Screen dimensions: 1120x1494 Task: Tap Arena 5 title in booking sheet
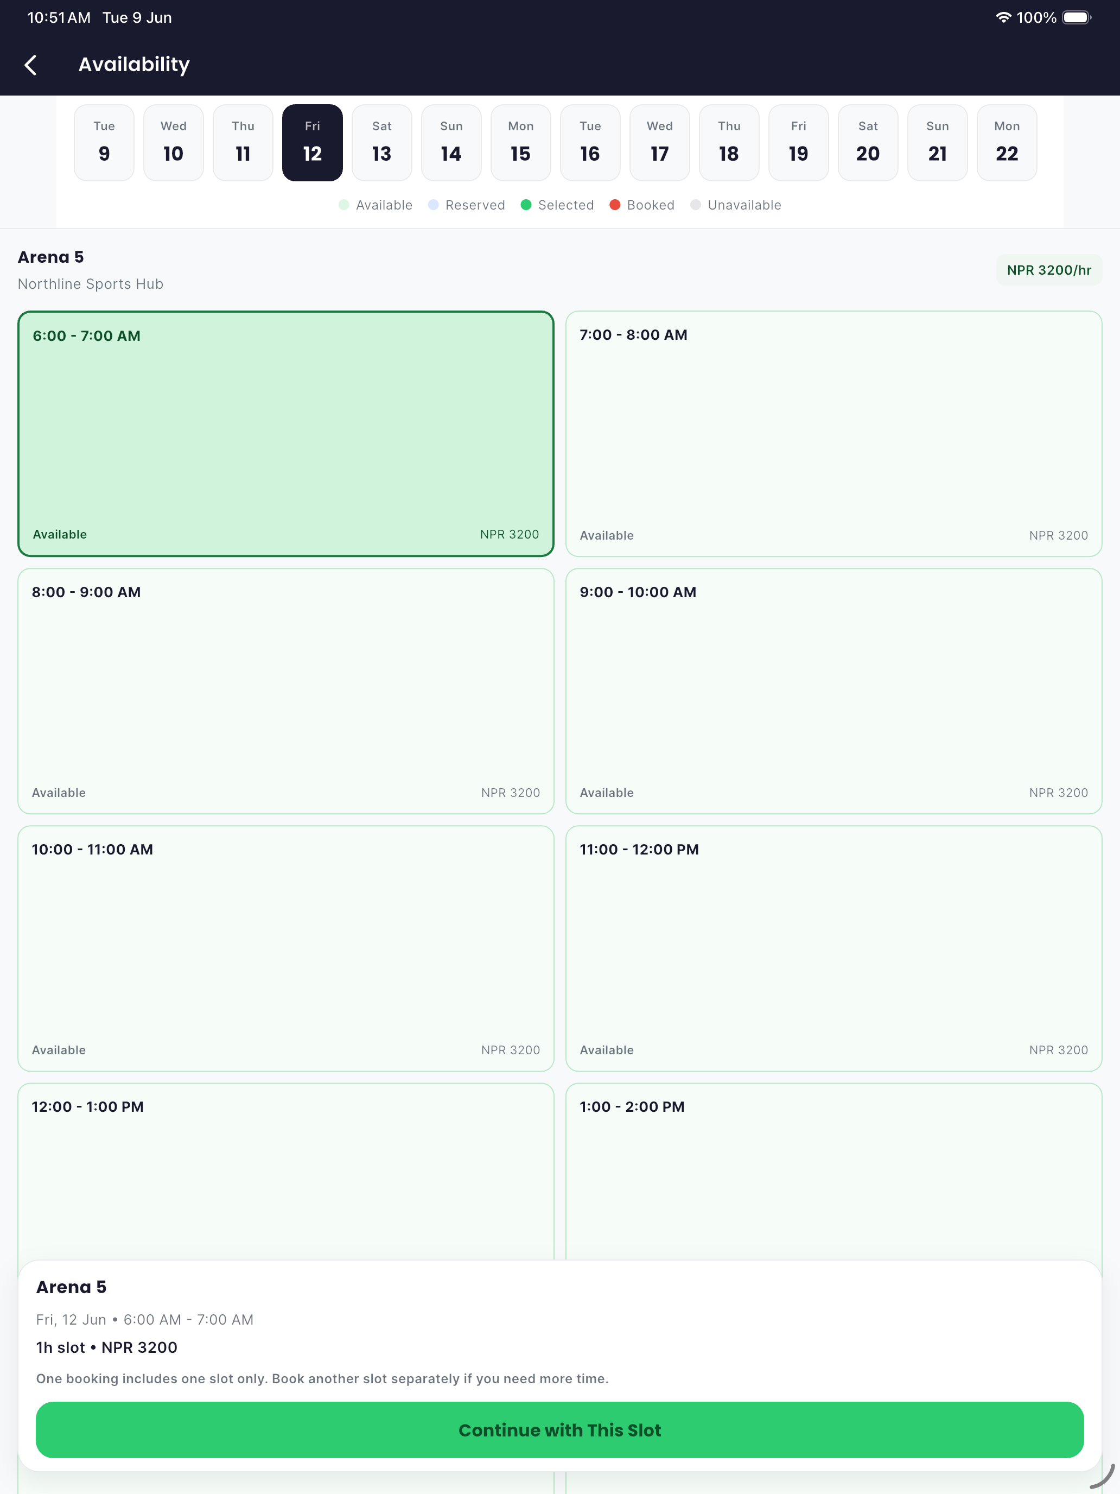click(71, 1287)
